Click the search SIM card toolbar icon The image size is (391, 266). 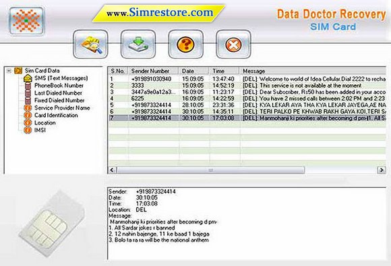click(x=90, y=44)
